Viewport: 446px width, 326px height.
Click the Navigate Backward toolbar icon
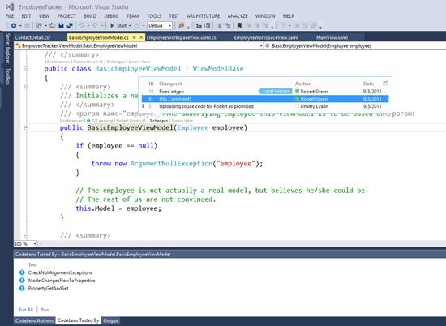pyautogui.click(x=13, y=26)
